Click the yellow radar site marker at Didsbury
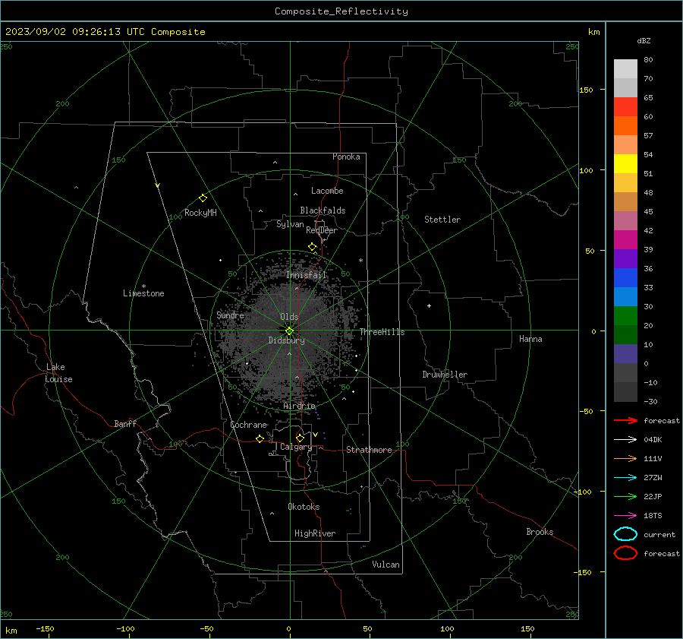This screenshot has width=683, height=639. tap(289, 331)
